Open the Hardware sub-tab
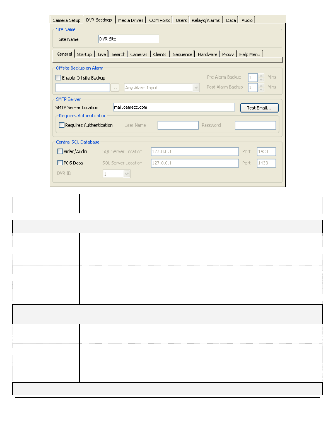The height and width of the screenshot is (433, 335). pos(208,54)
